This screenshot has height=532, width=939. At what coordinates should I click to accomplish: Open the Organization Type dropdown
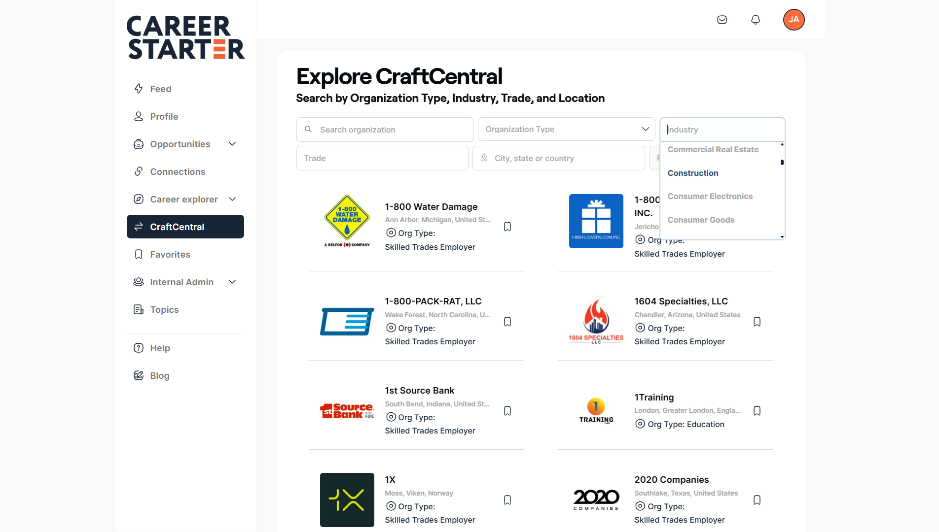coord(566,130)
